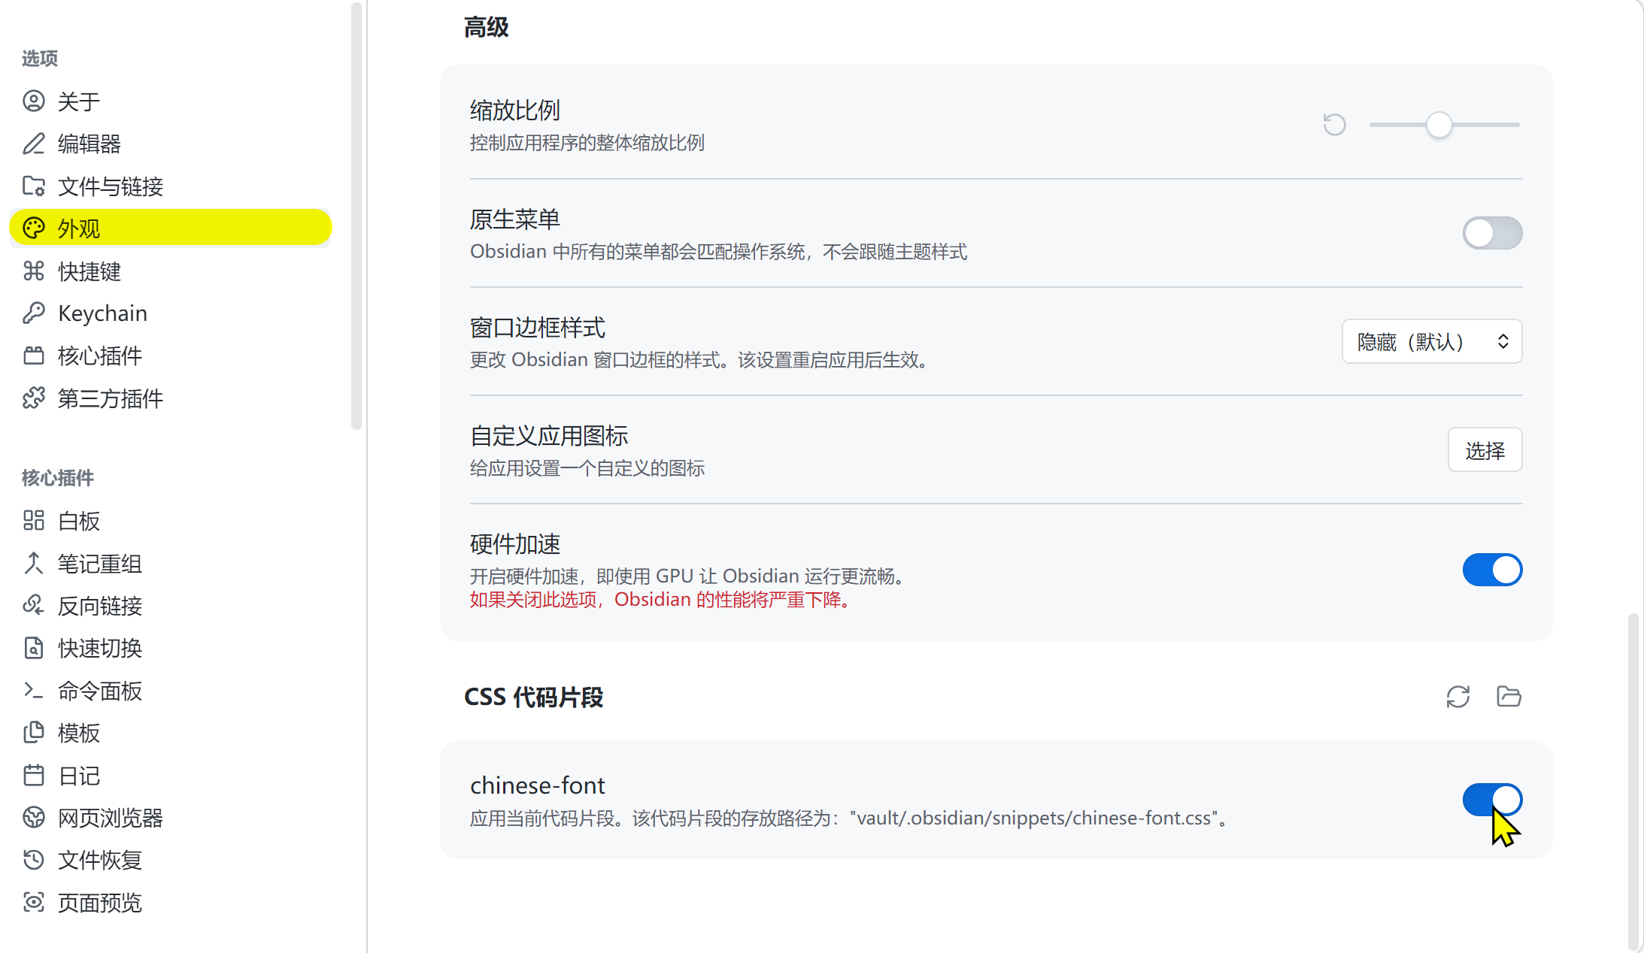Click the Canvas (白板) grid icon
Viewport: 1644px width, 953px height.
point(34,521)
